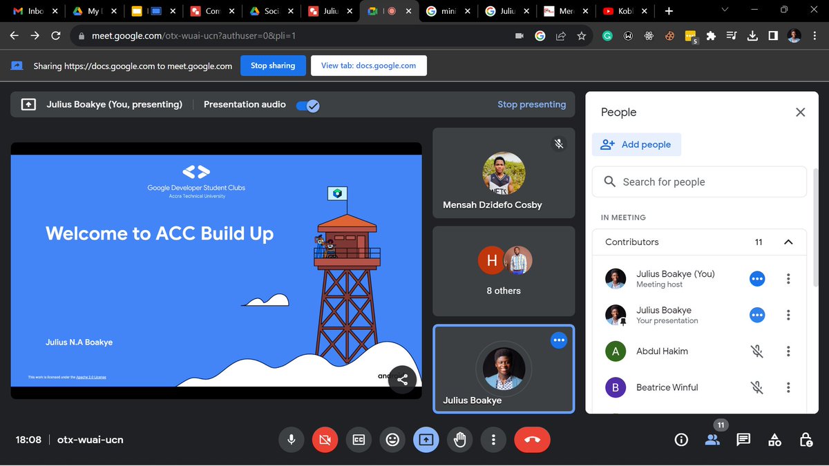Mute Abdul Hakim's microphone
This screenshot has width=829, height=466.
pos(757,351)
